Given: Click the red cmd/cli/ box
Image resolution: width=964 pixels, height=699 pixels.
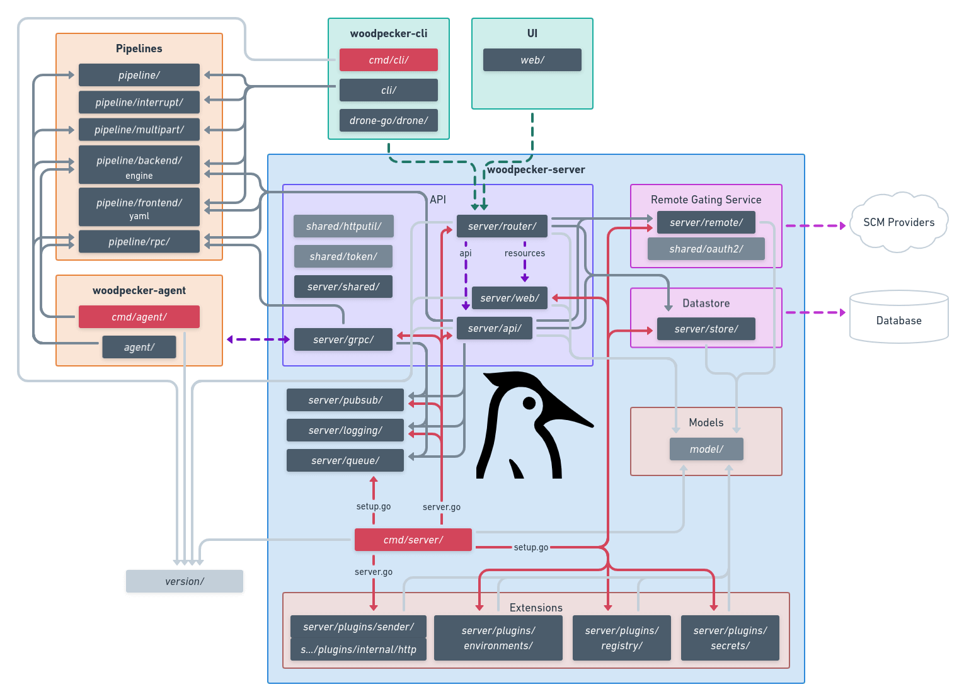Looking at the screenshot, I should [x=389, y=60].
